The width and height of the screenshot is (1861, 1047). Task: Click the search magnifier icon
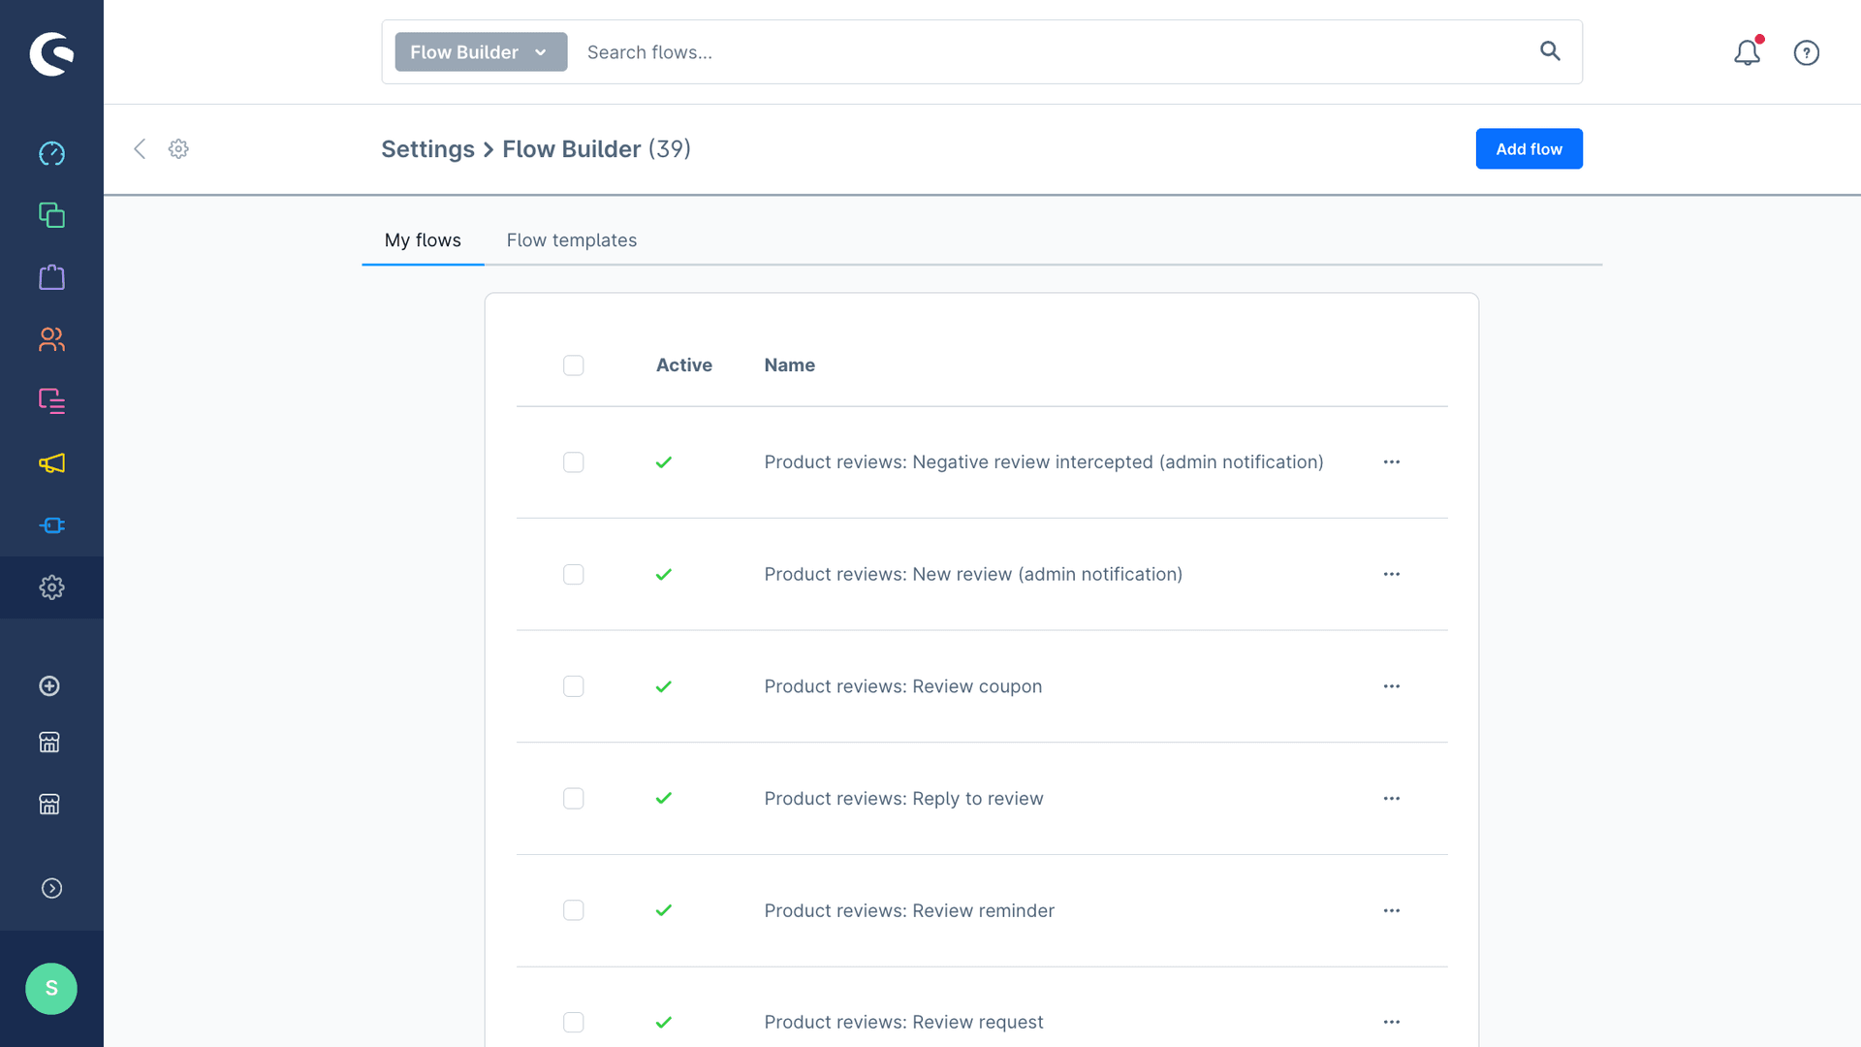coord(1550,51)
